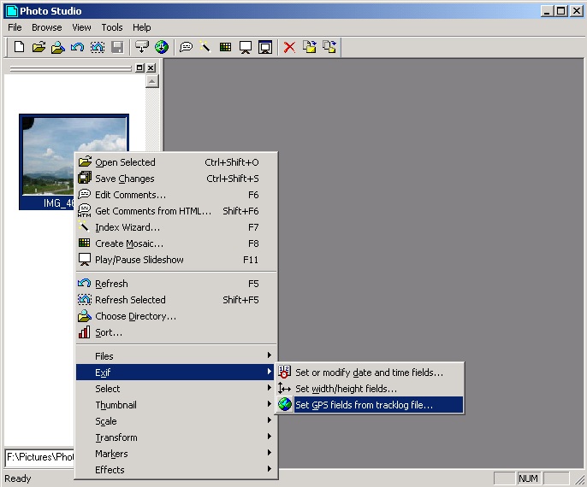Close the thumbnail browser pane
587x487 pixels.
[151, 67]
